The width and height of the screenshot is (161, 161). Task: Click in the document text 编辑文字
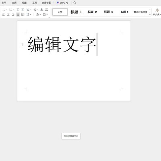[62, 44]
